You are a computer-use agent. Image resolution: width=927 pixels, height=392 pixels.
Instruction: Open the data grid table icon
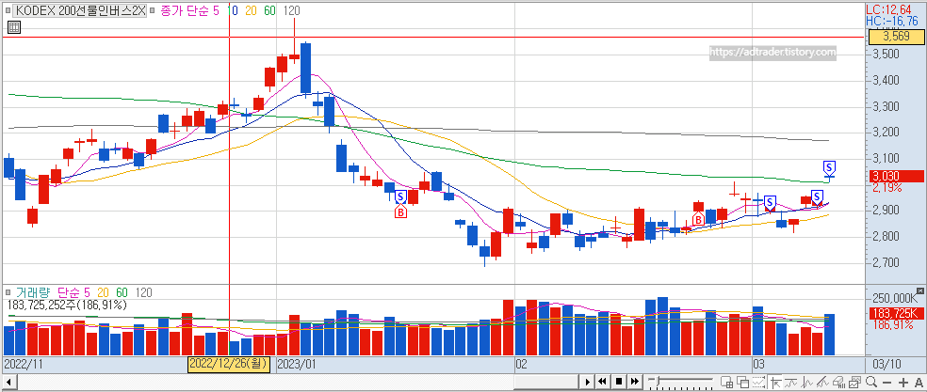point(14,27)
